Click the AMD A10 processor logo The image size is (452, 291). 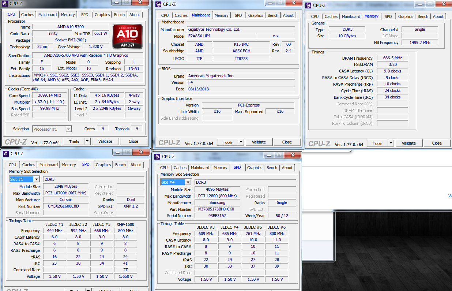127,37
